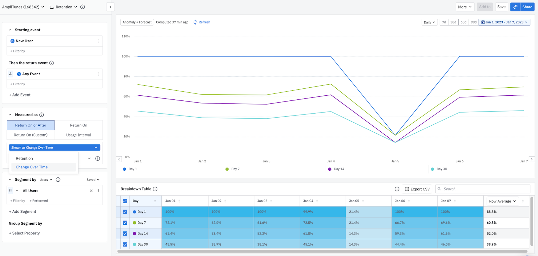Uncheck the Day 14 row checkbox

(x=125, y=233)
